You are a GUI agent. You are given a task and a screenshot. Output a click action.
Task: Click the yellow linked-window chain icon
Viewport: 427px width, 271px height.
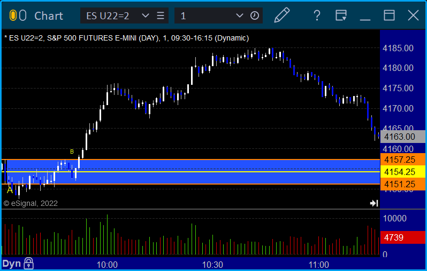13,15
